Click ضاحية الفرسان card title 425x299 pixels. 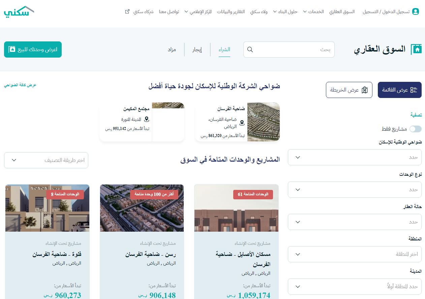(x=231, y=109)
